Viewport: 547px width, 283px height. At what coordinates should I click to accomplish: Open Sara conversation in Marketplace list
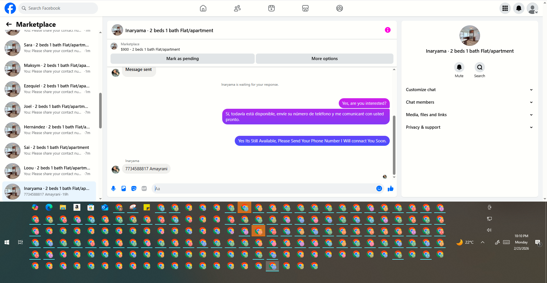(49, 48)
